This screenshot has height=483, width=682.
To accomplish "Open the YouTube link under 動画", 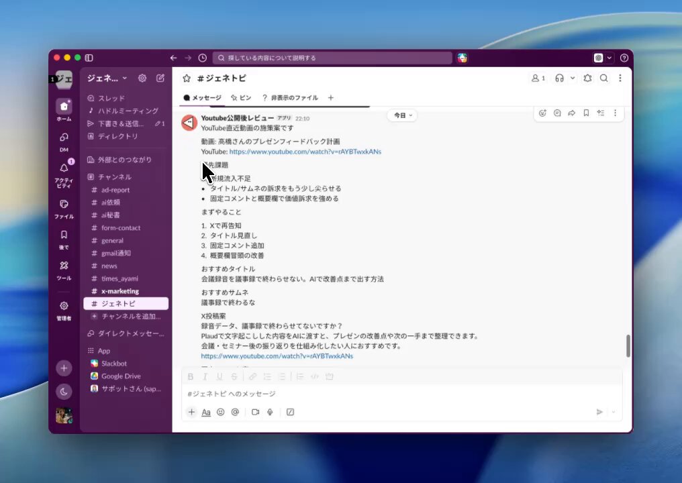I will click(305, 152).
